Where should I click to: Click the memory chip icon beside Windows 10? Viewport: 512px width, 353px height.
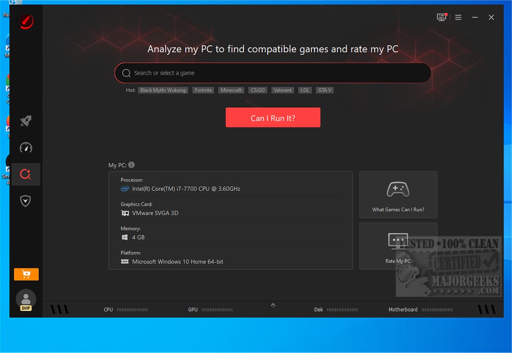[x=125, y=262]
